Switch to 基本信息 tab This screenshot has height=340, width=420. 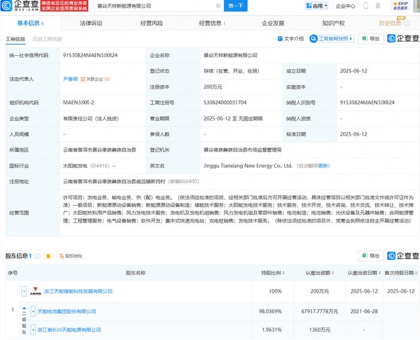[30, 23]
